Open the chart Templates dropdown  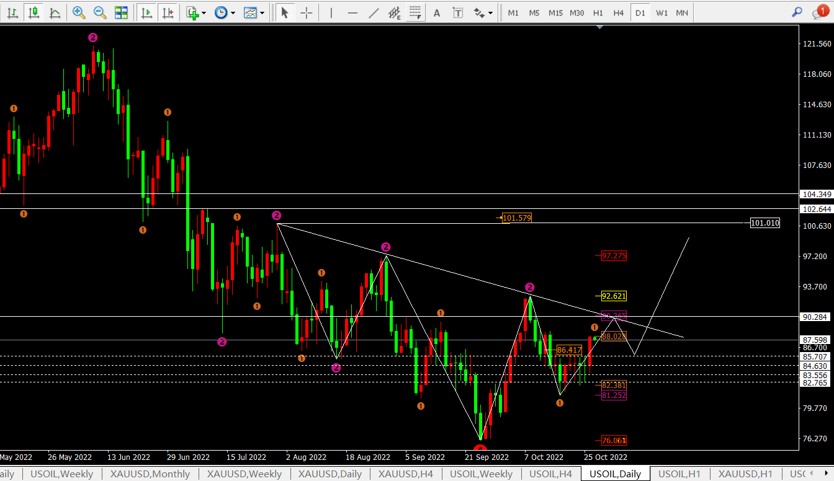click(262, 12)
